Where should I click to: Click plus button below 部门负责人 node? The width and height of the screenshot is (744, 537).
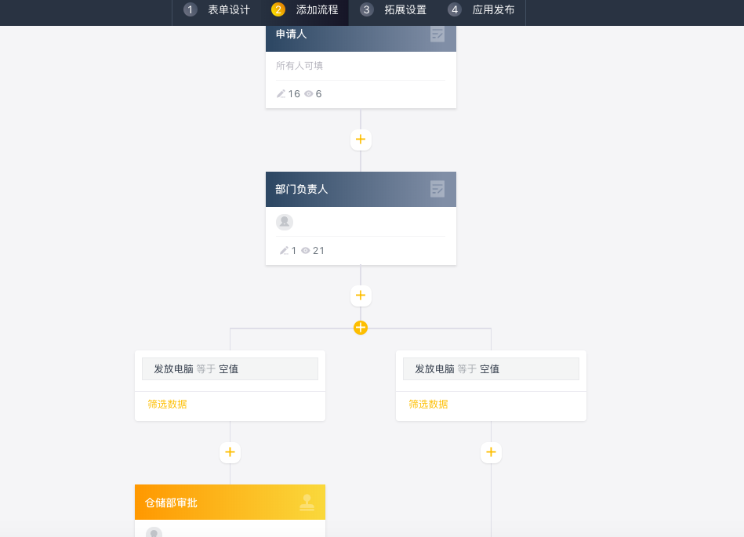[361, 296]
